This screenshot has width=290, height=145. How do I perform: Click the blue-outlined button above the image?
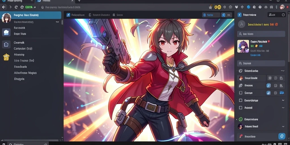pyautogui.click(x=211, y=15)
